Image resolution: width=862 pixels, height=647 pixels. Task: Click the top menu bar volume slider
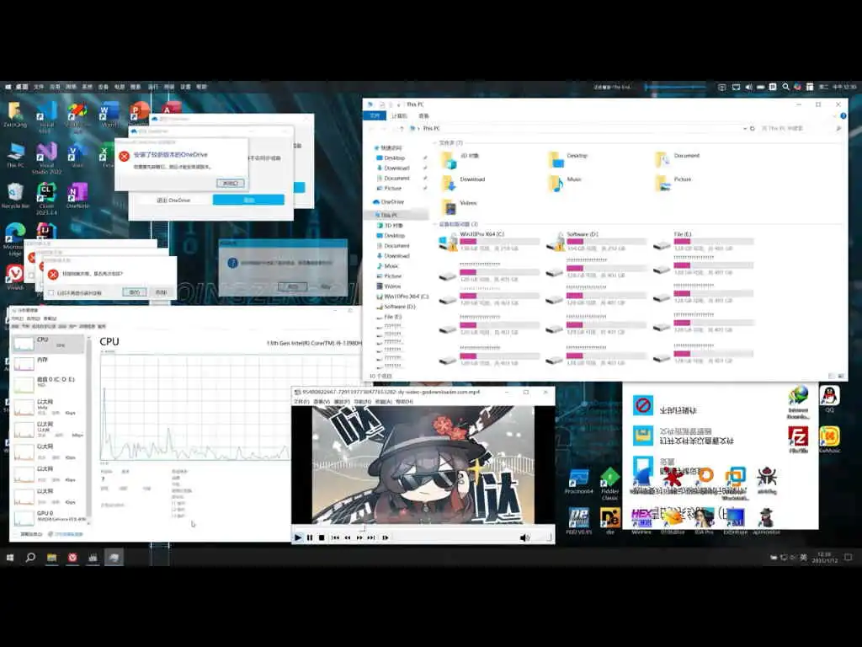click(x=676, y=87)
